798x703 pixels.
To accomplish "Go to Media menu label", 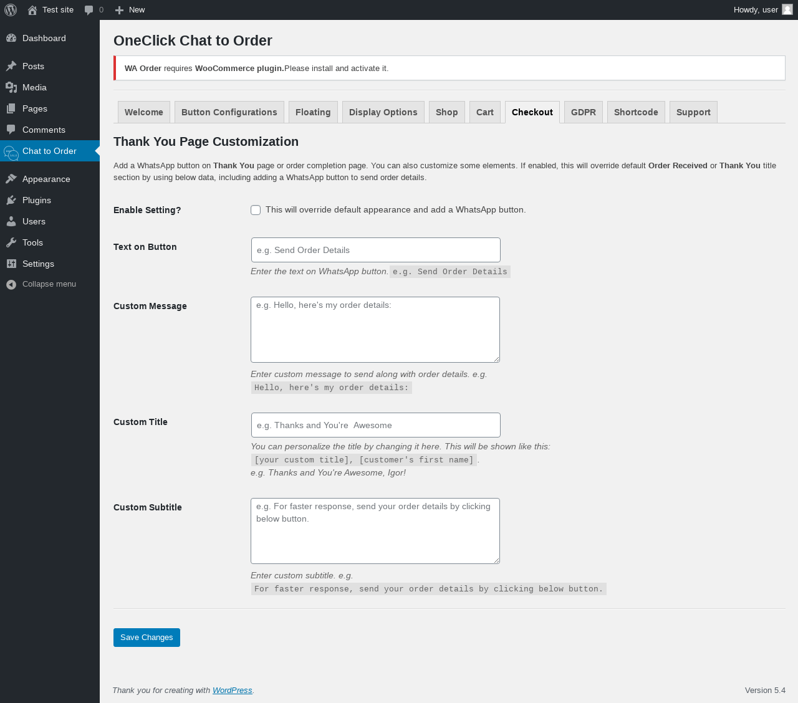I will pyautogui.click(x=34, y=87).
